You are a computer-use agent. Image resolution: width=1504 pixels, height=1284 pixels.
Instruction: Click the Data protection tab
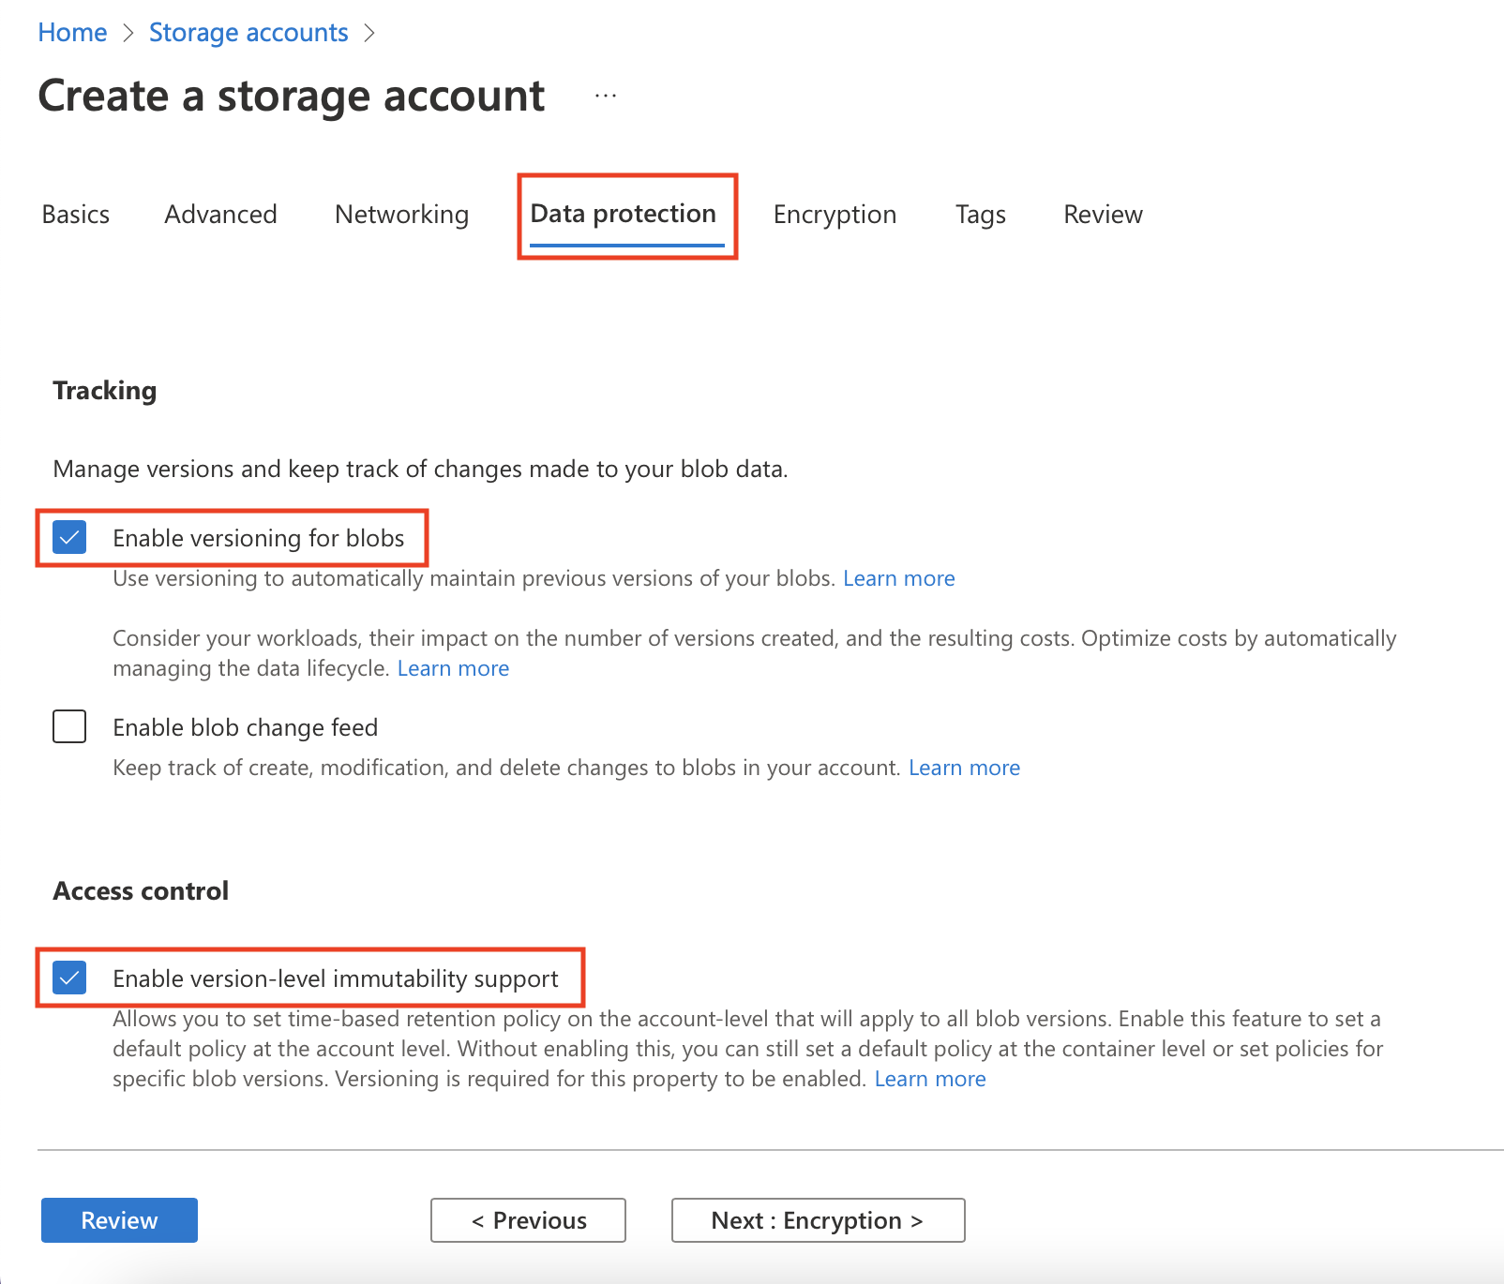[x=624, y=215]
